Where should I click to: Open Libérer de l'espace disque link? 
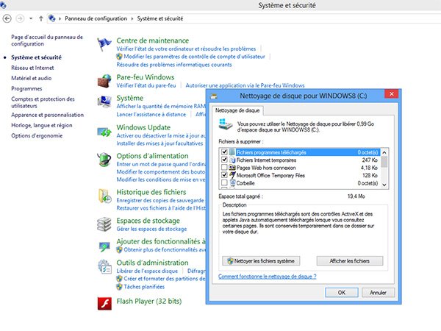tap(147, 271)
